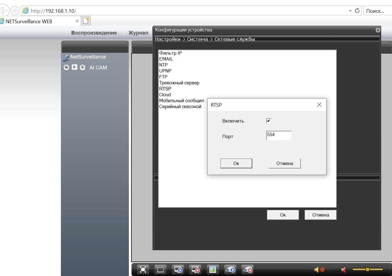This screenshot has width=392, height=276.
Task: Click the round stop button beside AI CAM
Action: (66, 67)
